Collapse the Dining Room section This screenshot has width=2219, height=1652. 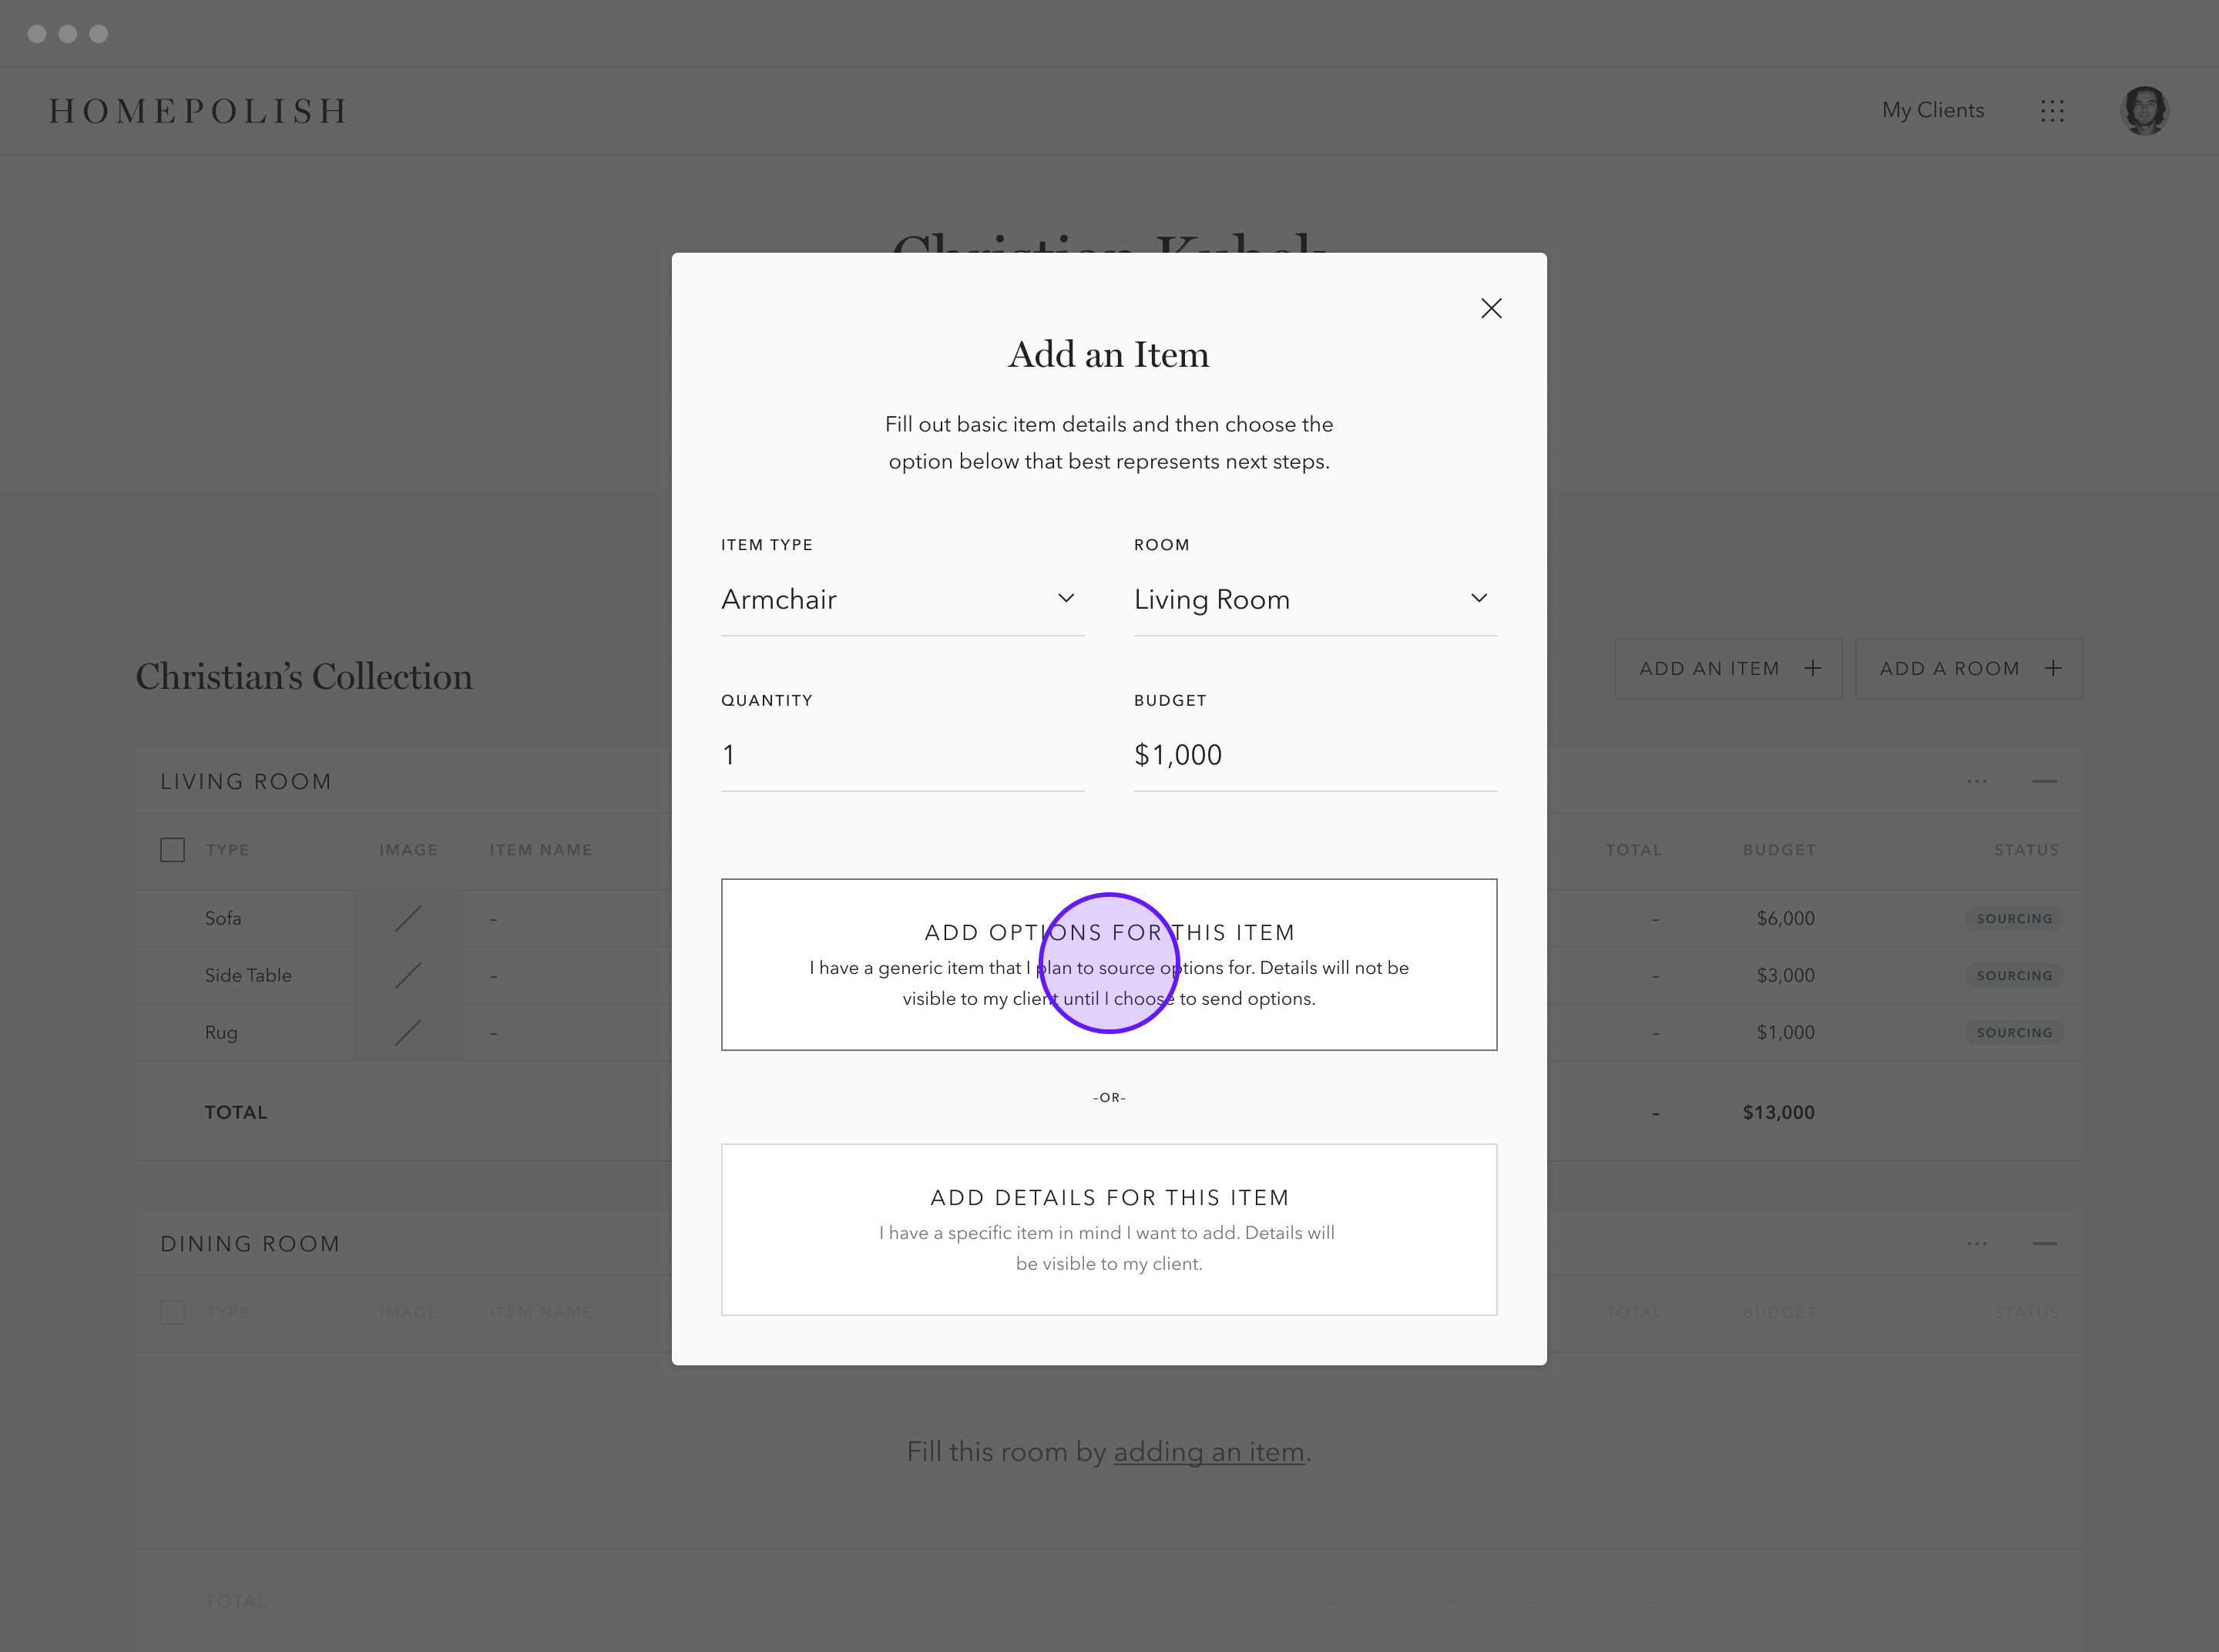(2044, 1243)
